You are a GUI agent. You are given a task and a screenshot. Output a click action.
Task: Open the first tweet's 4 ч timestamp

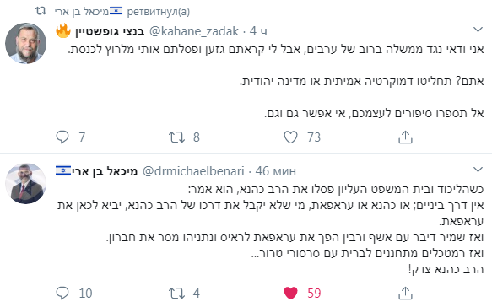(x=258, y=31)
